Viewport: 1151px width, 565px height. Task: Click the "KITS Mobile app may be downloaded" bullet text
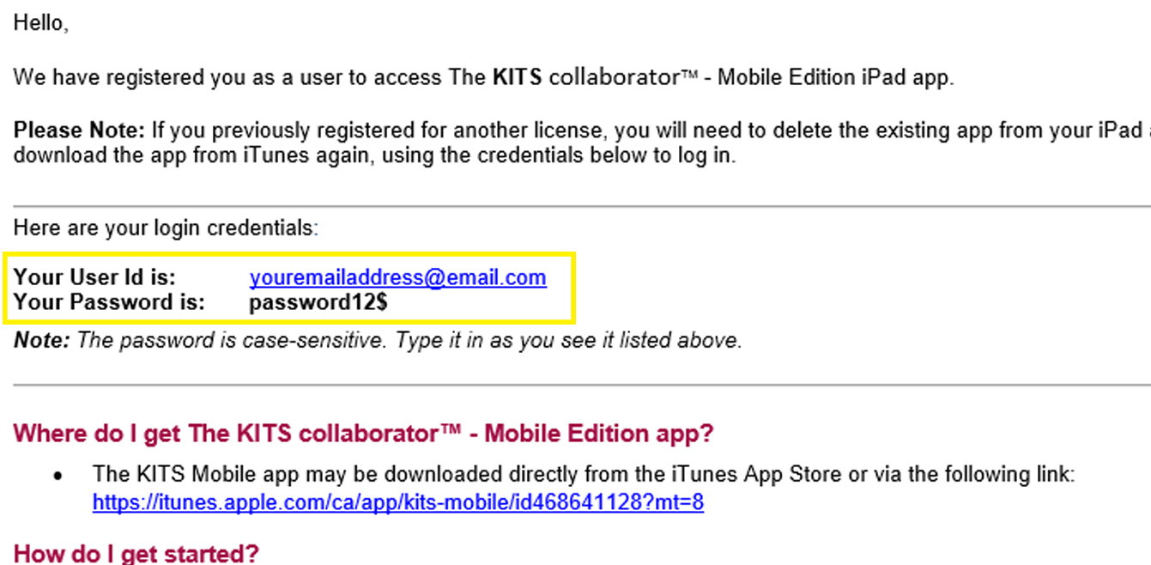(x=584, y=475)
